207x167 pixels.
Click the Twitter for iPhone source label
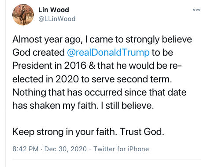[x=121, y=149]
